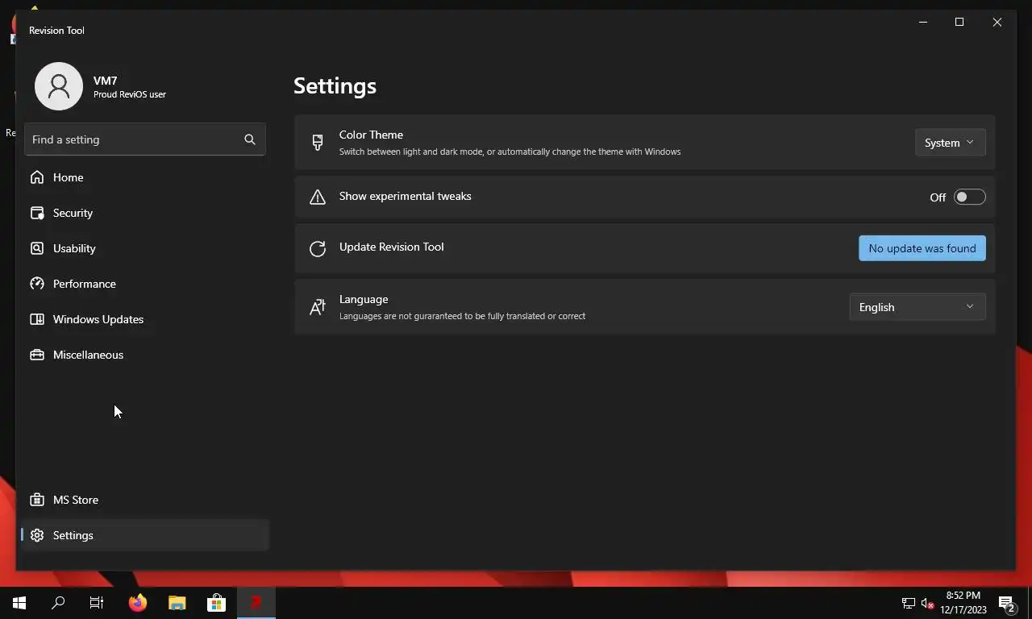
Task: Go to the Home page
Action: tap(69, 177)
